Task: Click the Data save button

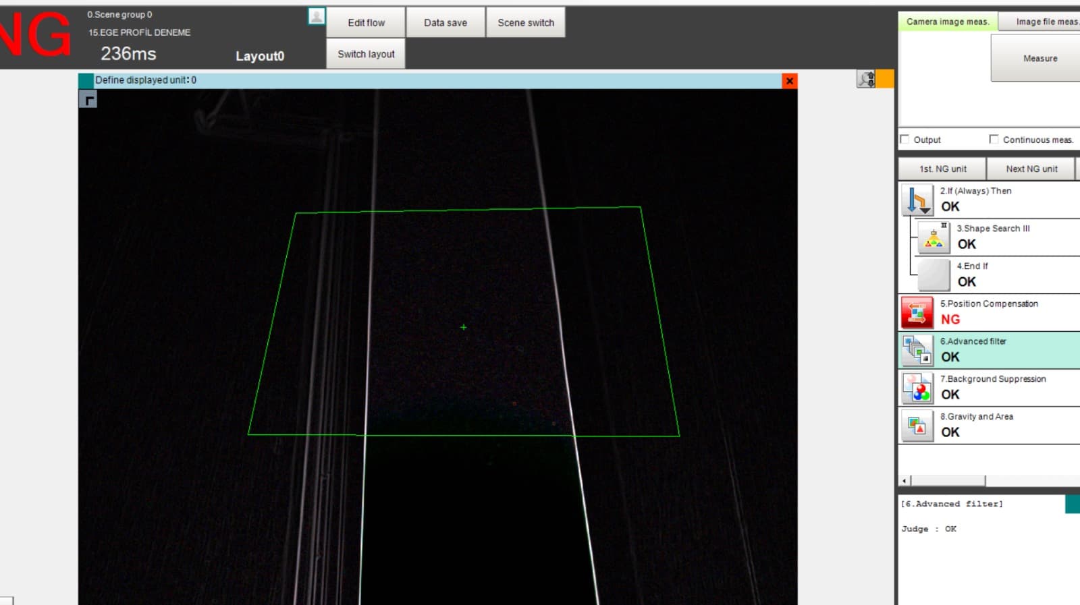Action: click(x=446, y=22)
